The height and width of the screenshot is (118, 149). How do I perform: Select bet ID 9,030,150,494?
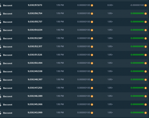click(x=35, y=63)
